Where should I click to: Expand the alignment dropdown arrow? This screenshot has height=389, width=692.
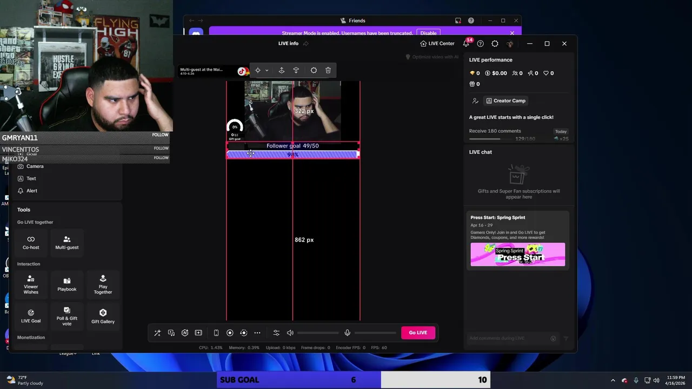tap(267, 70)
